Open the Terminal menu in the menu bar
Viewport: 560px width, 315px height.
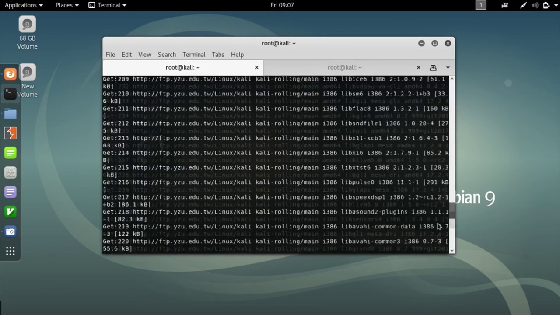point(194,55)
